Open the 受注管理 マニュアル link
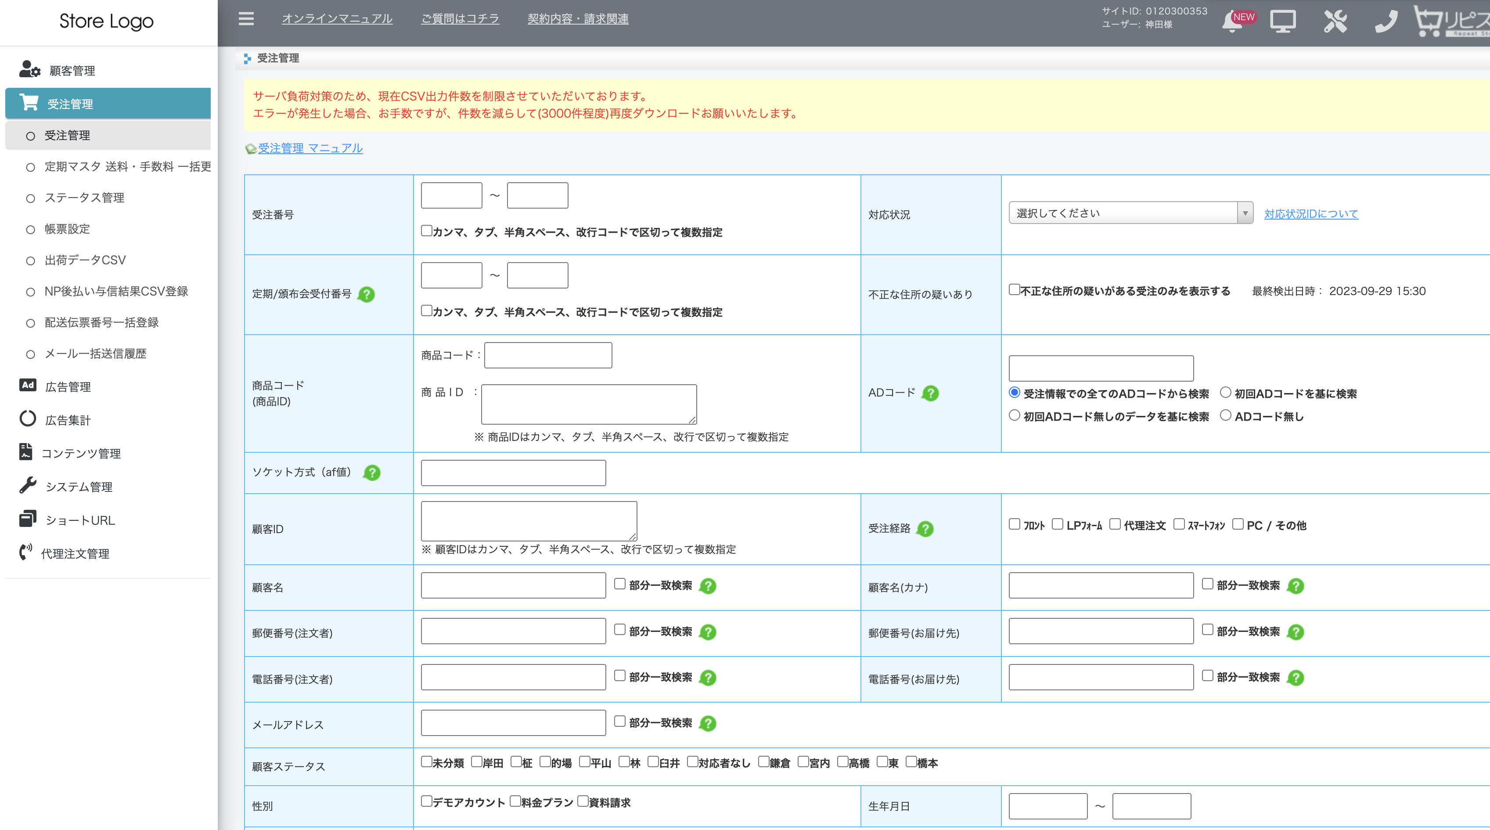Viewport: 1490px width, 830px height. pyautogui.click(x=310, y=148)
